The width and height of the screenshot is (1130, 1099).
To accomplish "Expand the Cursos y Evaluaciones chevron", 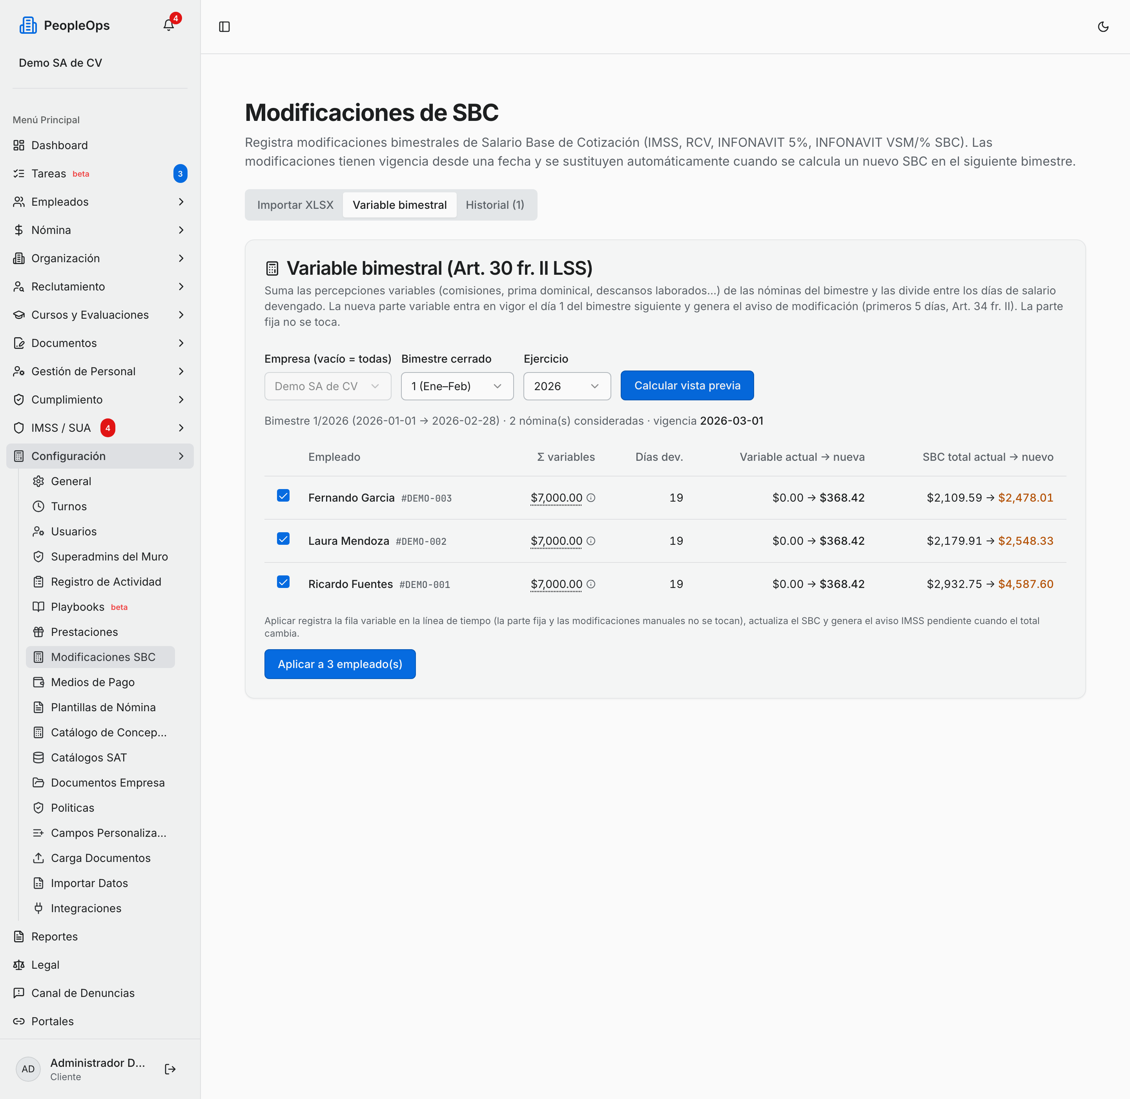I will pyautogui.click(x=181, y=315).
